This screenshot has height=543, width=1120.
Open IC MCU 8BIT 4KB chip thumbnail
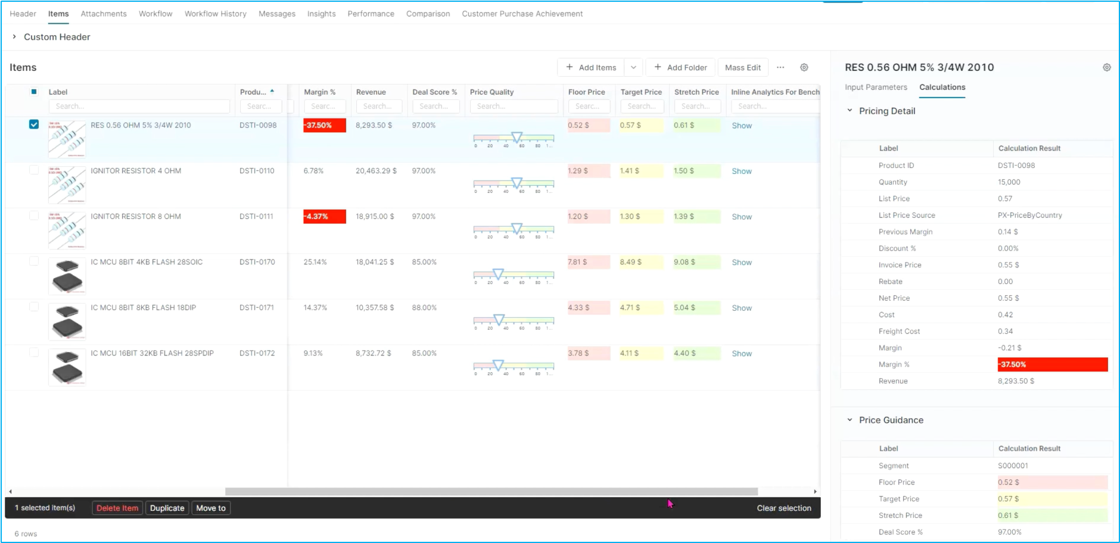(67, 276)
